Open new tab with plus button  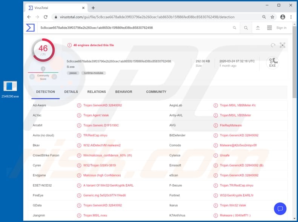click(x=93, y=8)
